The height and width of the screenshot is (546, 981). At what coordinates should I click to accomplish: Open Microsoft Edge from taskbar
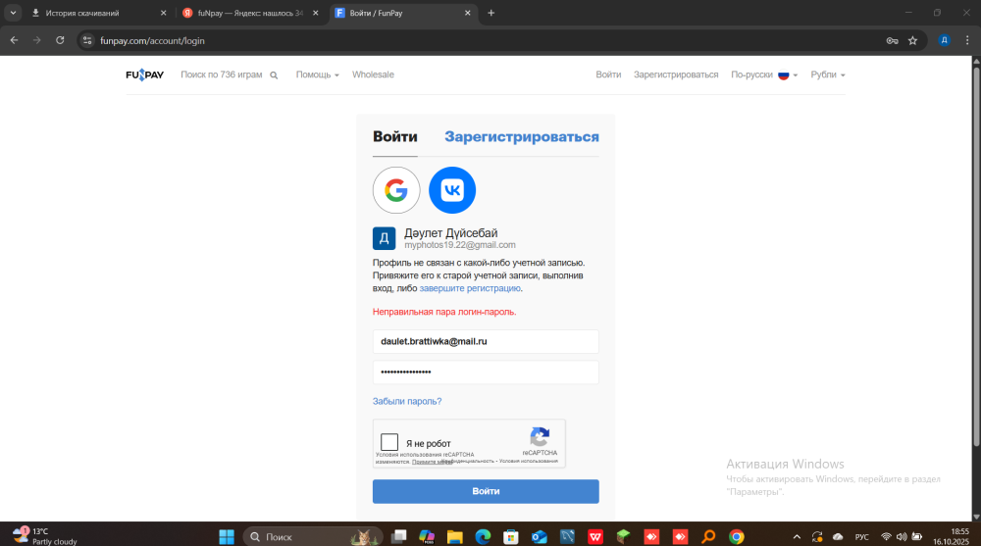click(483, 536)
